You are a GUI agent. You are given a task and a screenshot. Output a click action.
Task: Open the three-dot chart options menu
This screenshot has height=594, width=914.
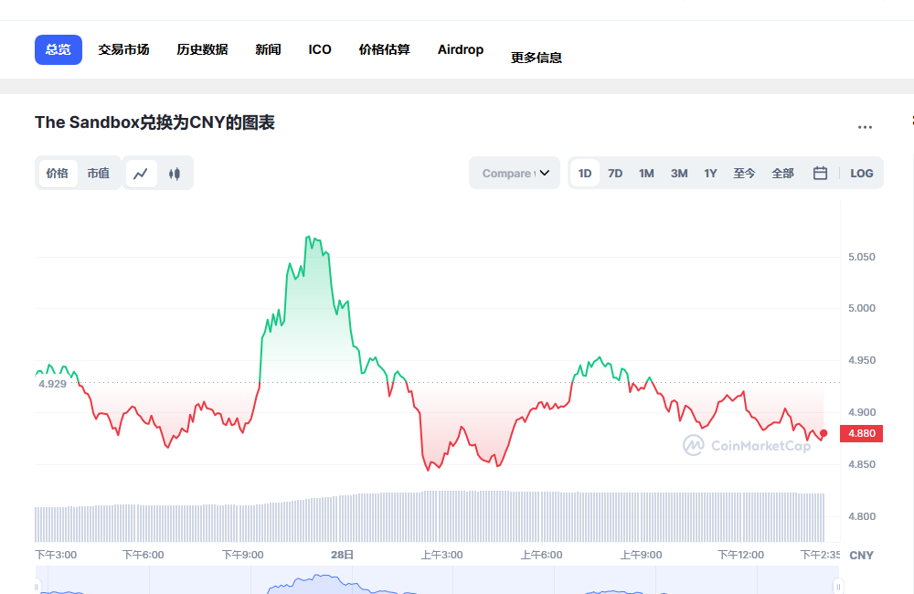click(865, 127)
